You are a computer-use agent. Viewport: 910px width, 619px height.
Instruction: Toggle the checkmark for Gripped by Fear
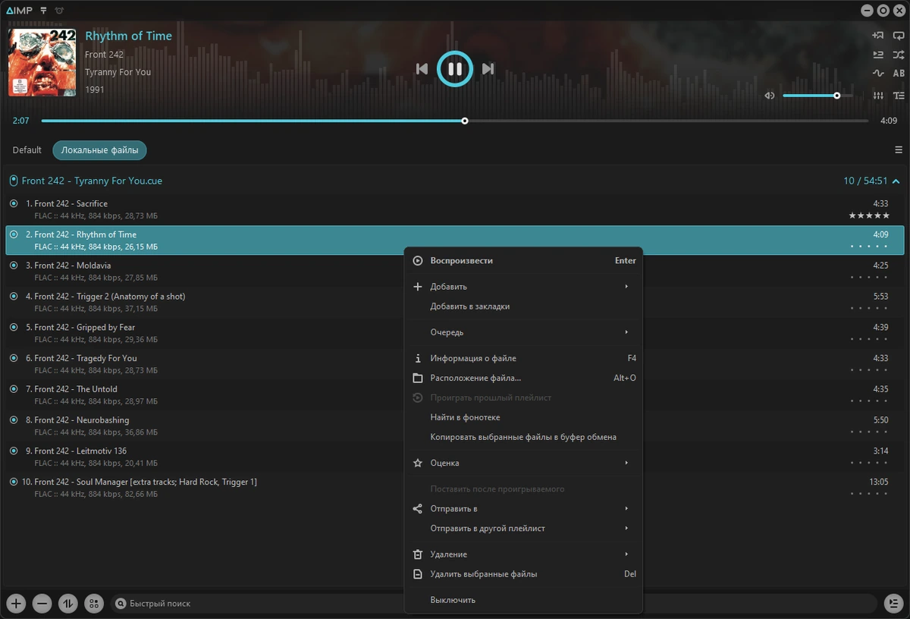pyautogui.click(x=14, y=327)
